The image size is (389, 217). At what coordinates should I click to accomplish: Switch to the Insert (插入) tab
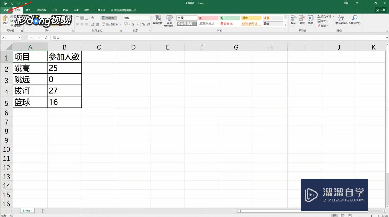[x=28, y=10]
